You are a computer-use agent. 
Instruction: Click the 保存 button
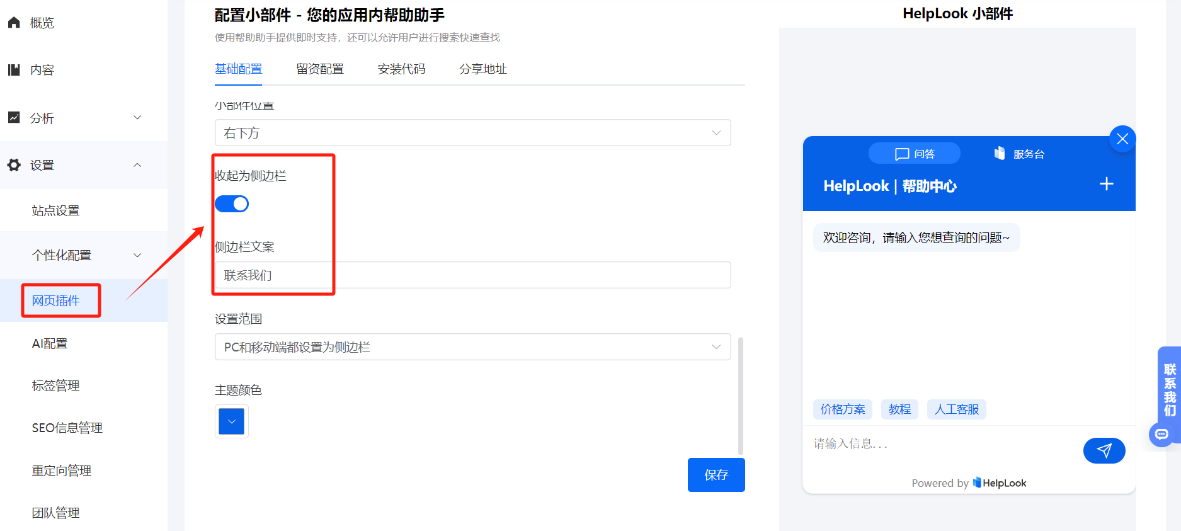tap(716, 475)
